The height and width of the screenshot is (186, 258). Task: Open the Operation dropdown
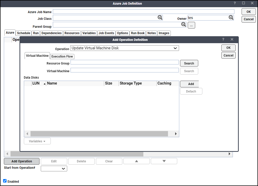125,48
